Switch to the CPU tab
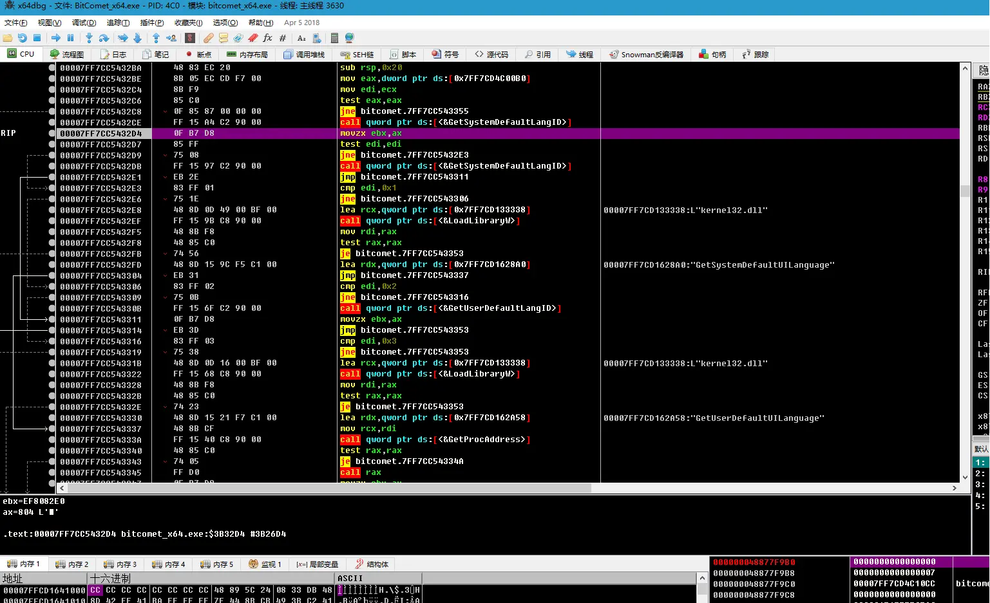The width and height of the screenshot is (990, 603). pos(21,54)
